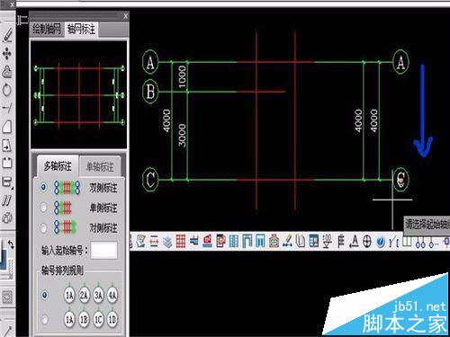
Task: Click the left-side axis bubble A
Action: point(150,62)
